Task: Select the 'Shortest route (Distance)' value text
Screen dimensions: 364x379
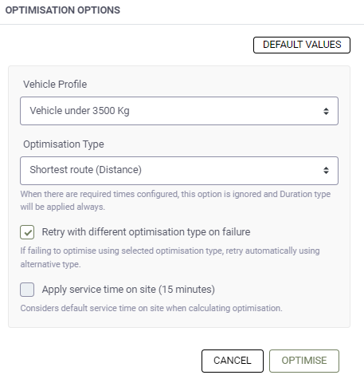Action: point(85,170)
